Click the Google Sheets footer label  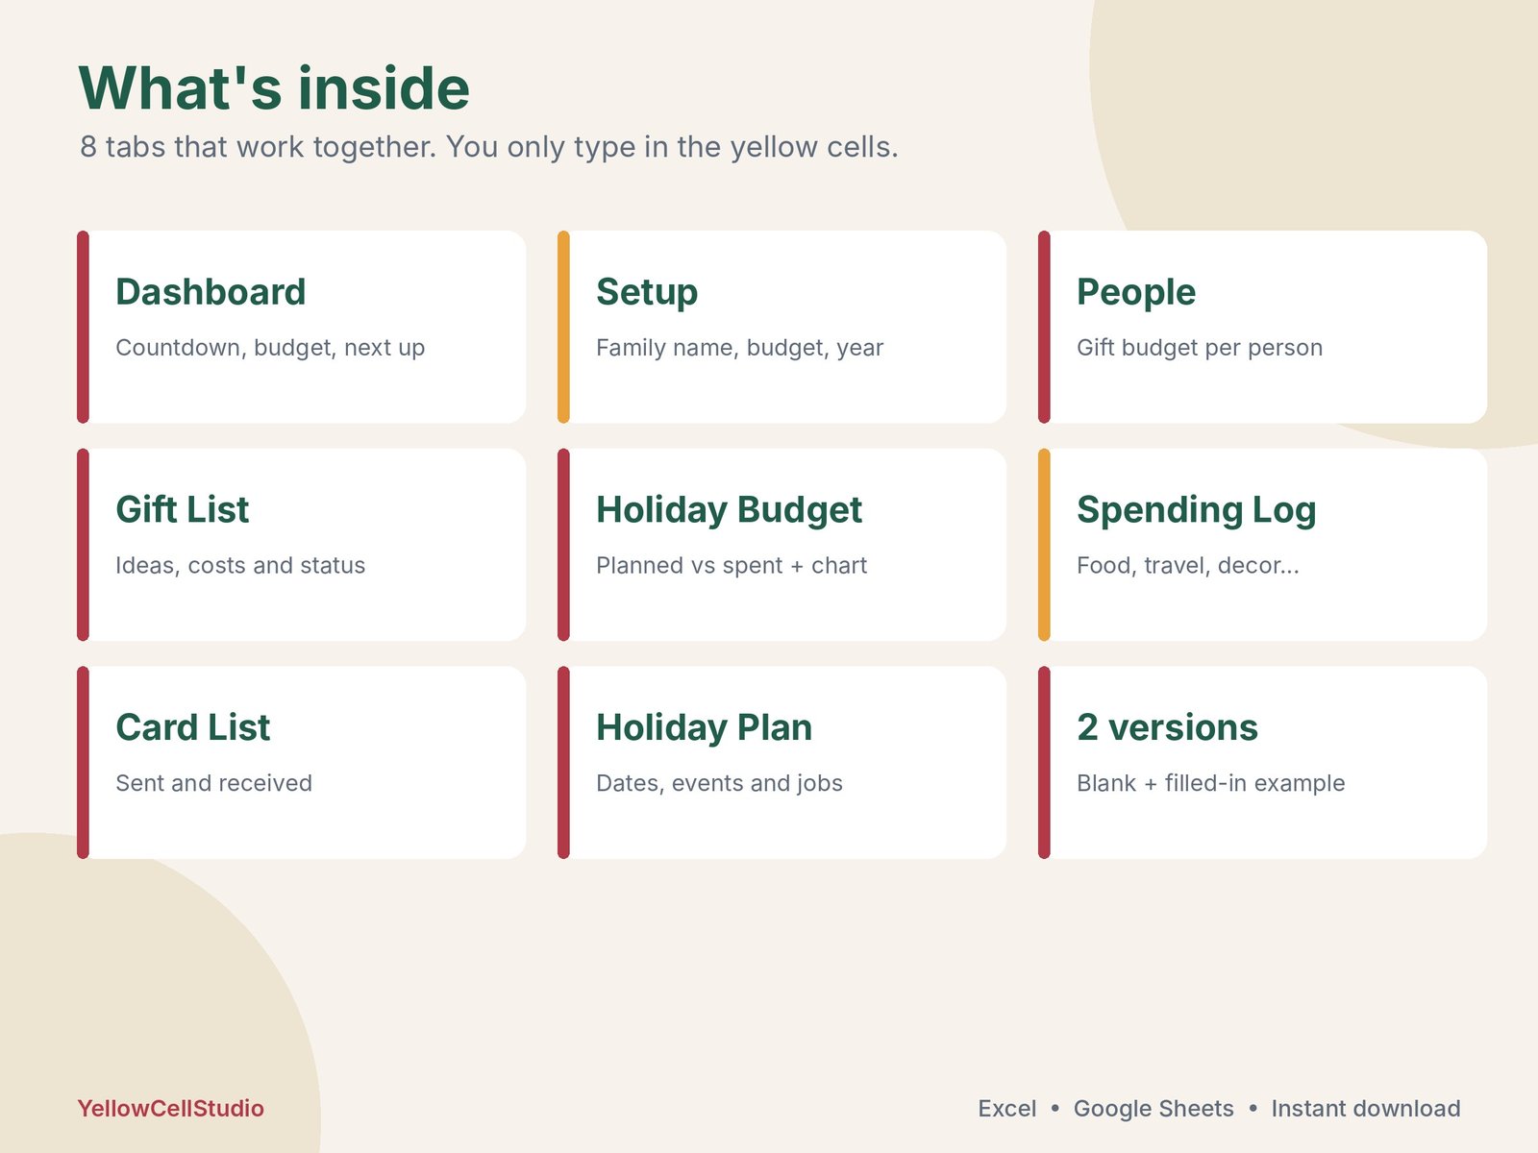1153,1109
